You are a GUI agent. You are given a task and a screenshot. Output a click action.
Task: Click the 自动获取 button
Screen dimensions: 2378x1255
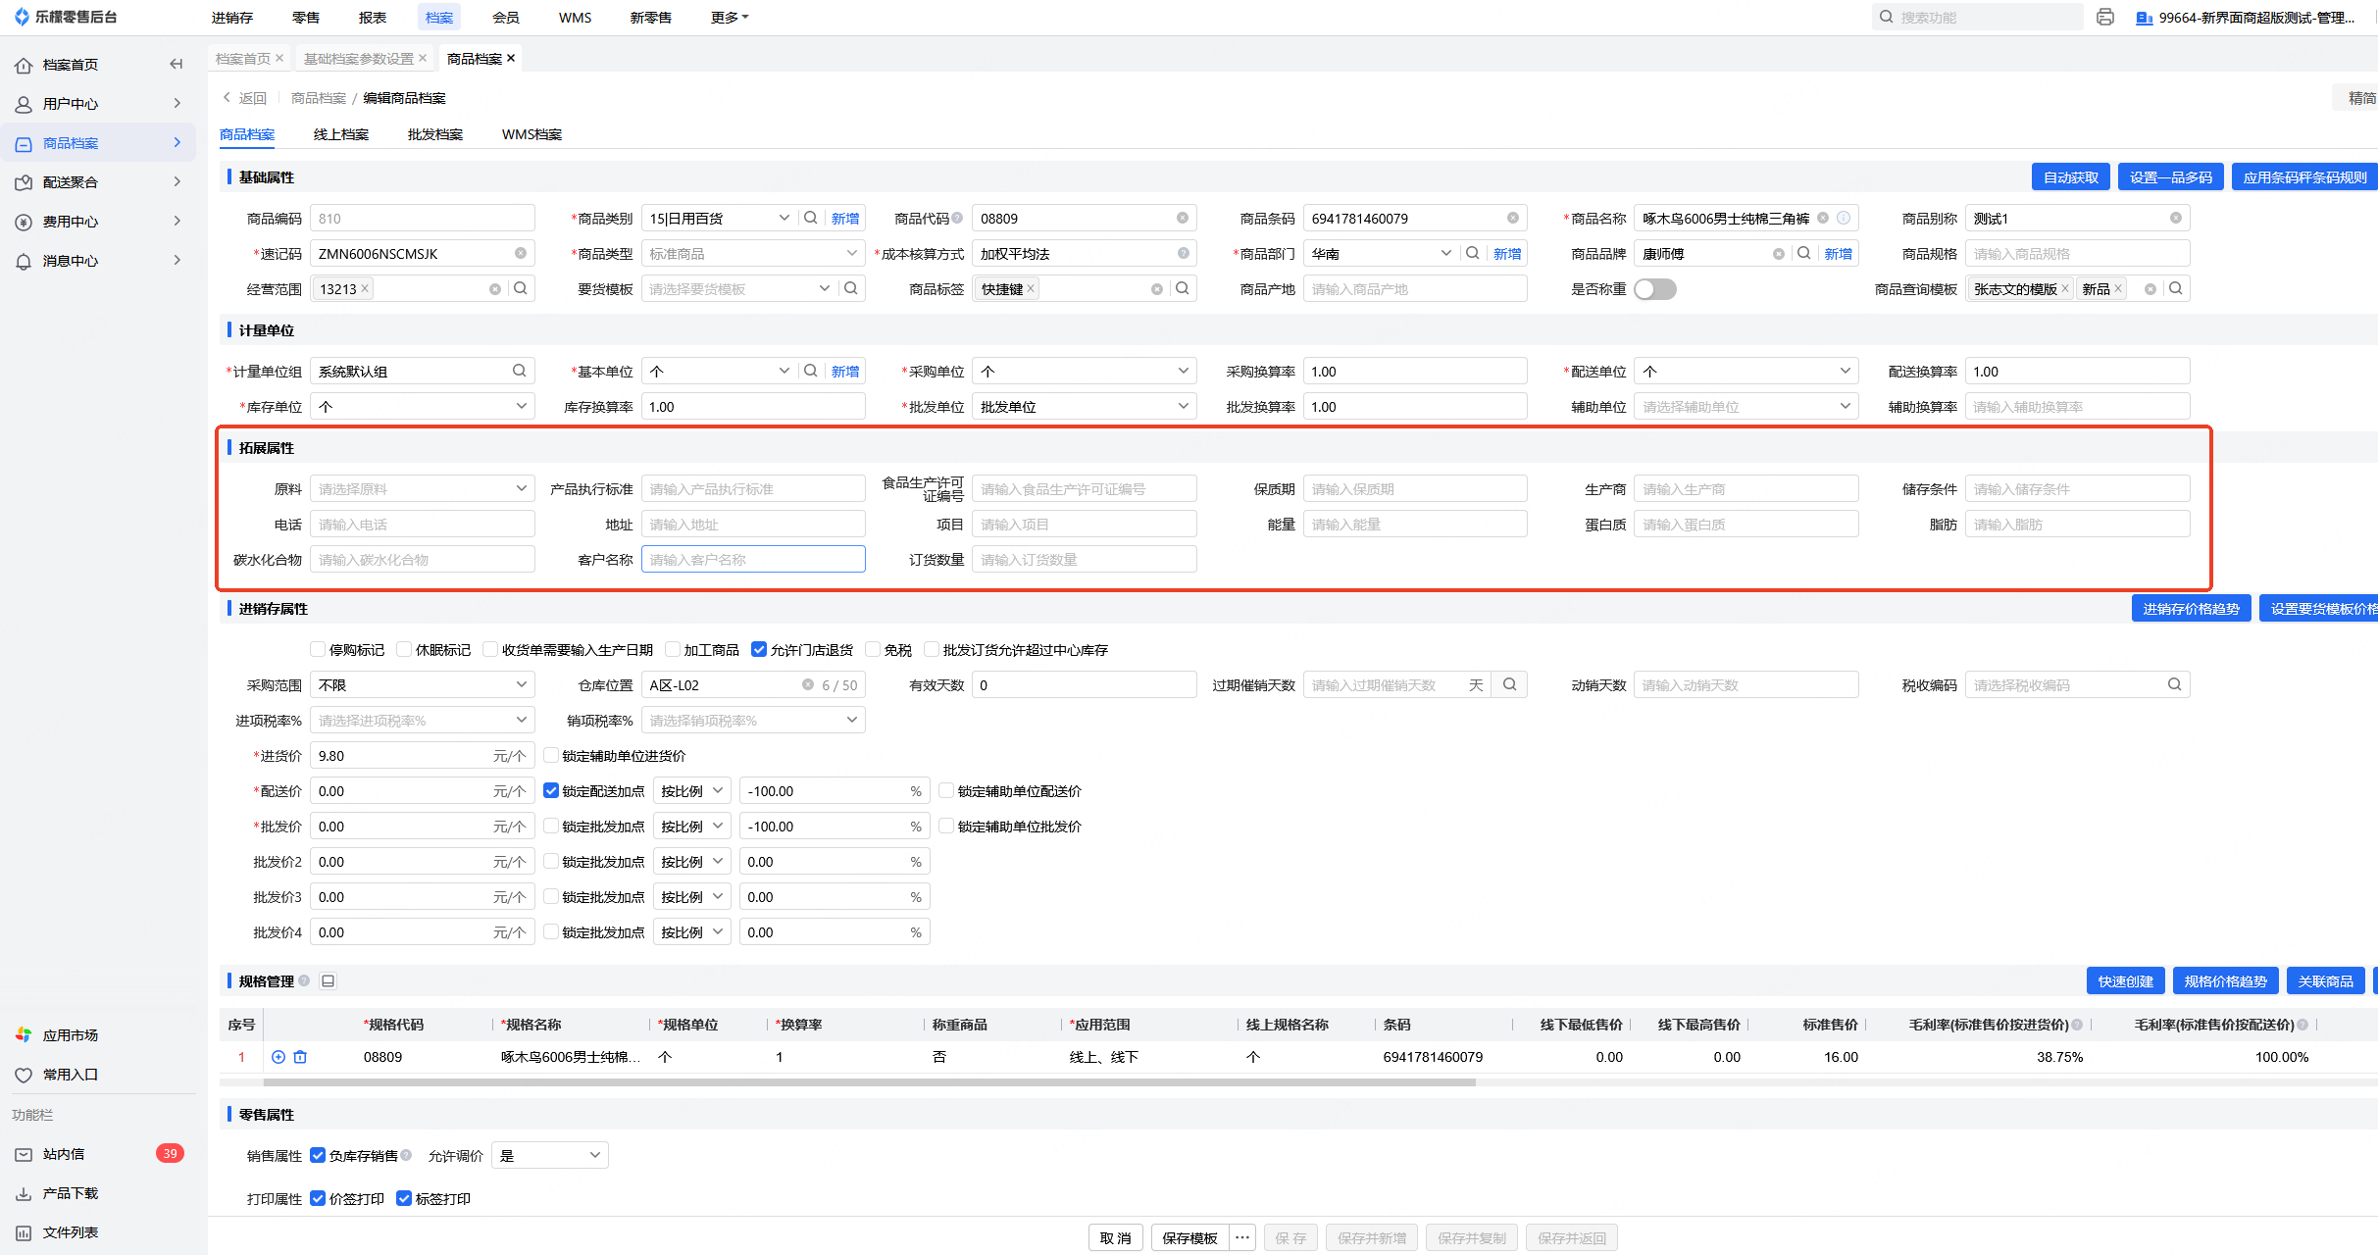(2070, 176)
